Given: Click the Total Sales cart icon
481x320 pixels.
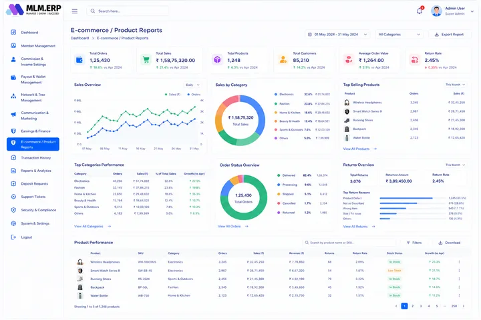Looking at the screenshot, I should 146,60.
